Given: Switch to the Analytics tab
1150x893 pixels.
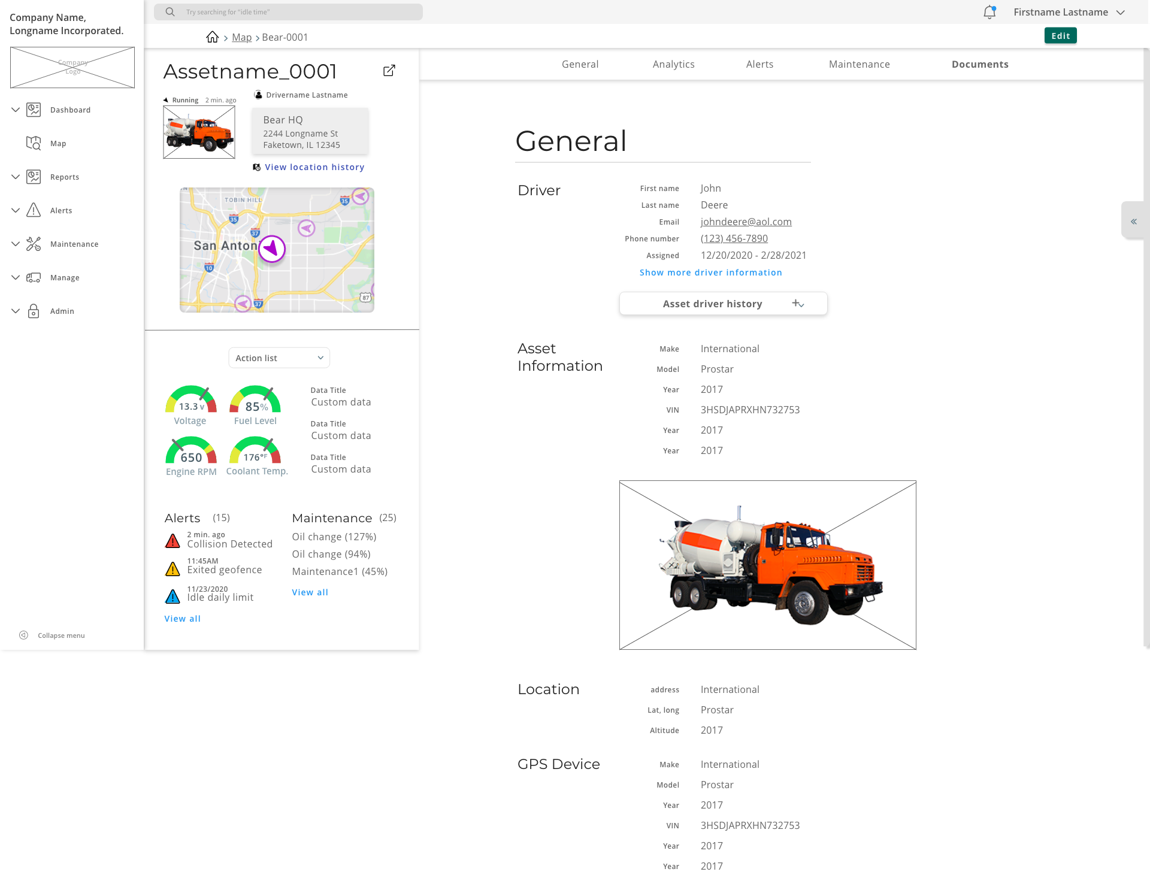Looking at the screenshot, I should [673, 64].
